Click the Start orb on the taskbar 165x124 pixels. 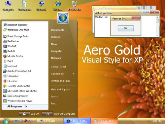tap(6, 121)
